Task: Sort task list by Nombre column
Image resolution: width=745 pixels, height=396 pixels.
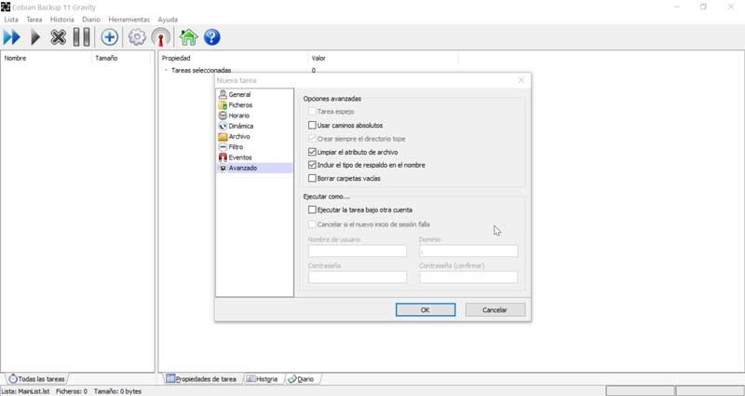Action: (46, 58)
